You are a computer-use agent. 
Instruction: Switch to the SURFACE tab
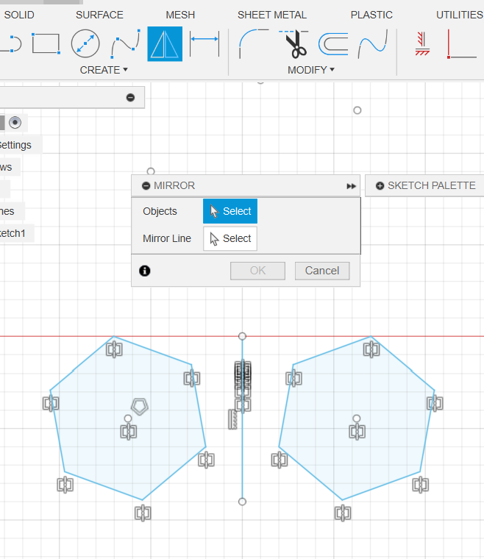99,15
